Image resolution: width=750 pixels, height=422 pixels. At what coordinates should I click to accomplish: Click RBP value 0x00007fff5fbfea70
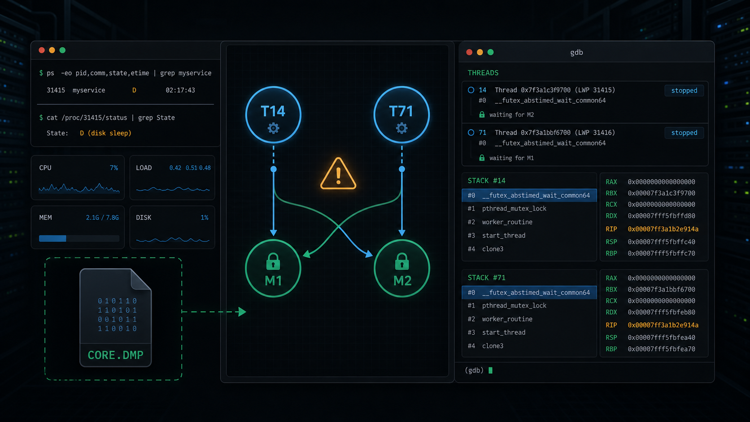point(662,349)
